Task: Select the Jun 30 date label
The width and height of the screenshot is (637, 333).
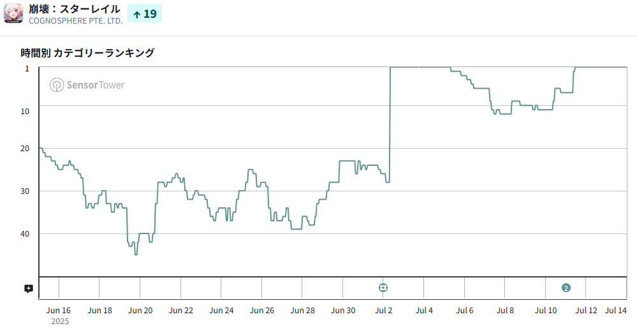Action: click(x=343, y=311)
